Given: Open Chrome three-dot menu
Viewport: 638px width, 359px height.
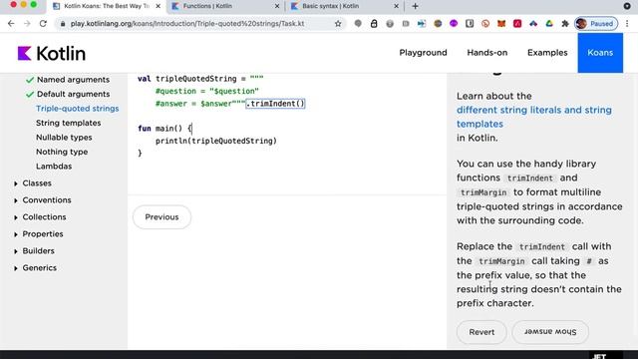Looking at the screenshot, I should coord(627,24).
